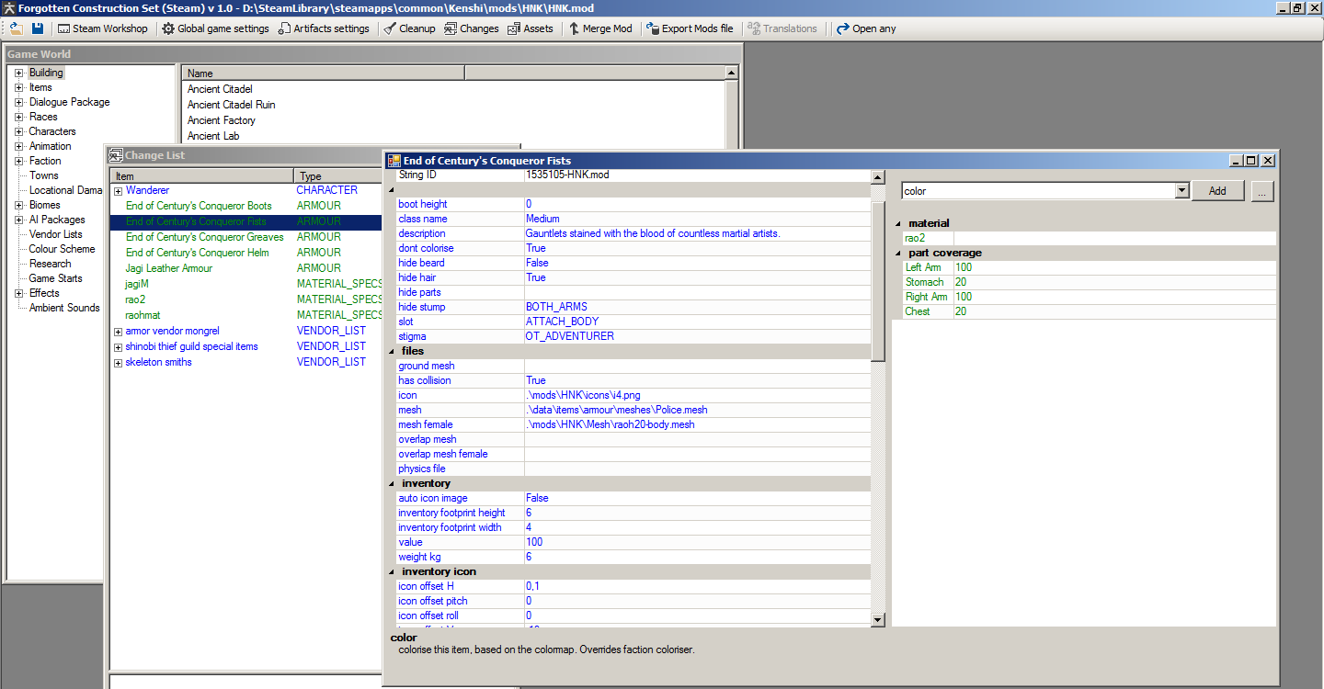Run the Cleanup tool
This screenshot has width=1324, height=689.
point(410,28)
